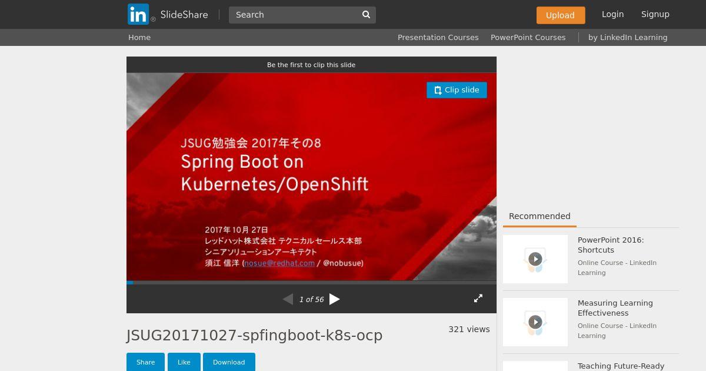This screenshot has width=706, height=371.
Task: Open fullscreen view of the slide
Action: (x=478, y=299)
